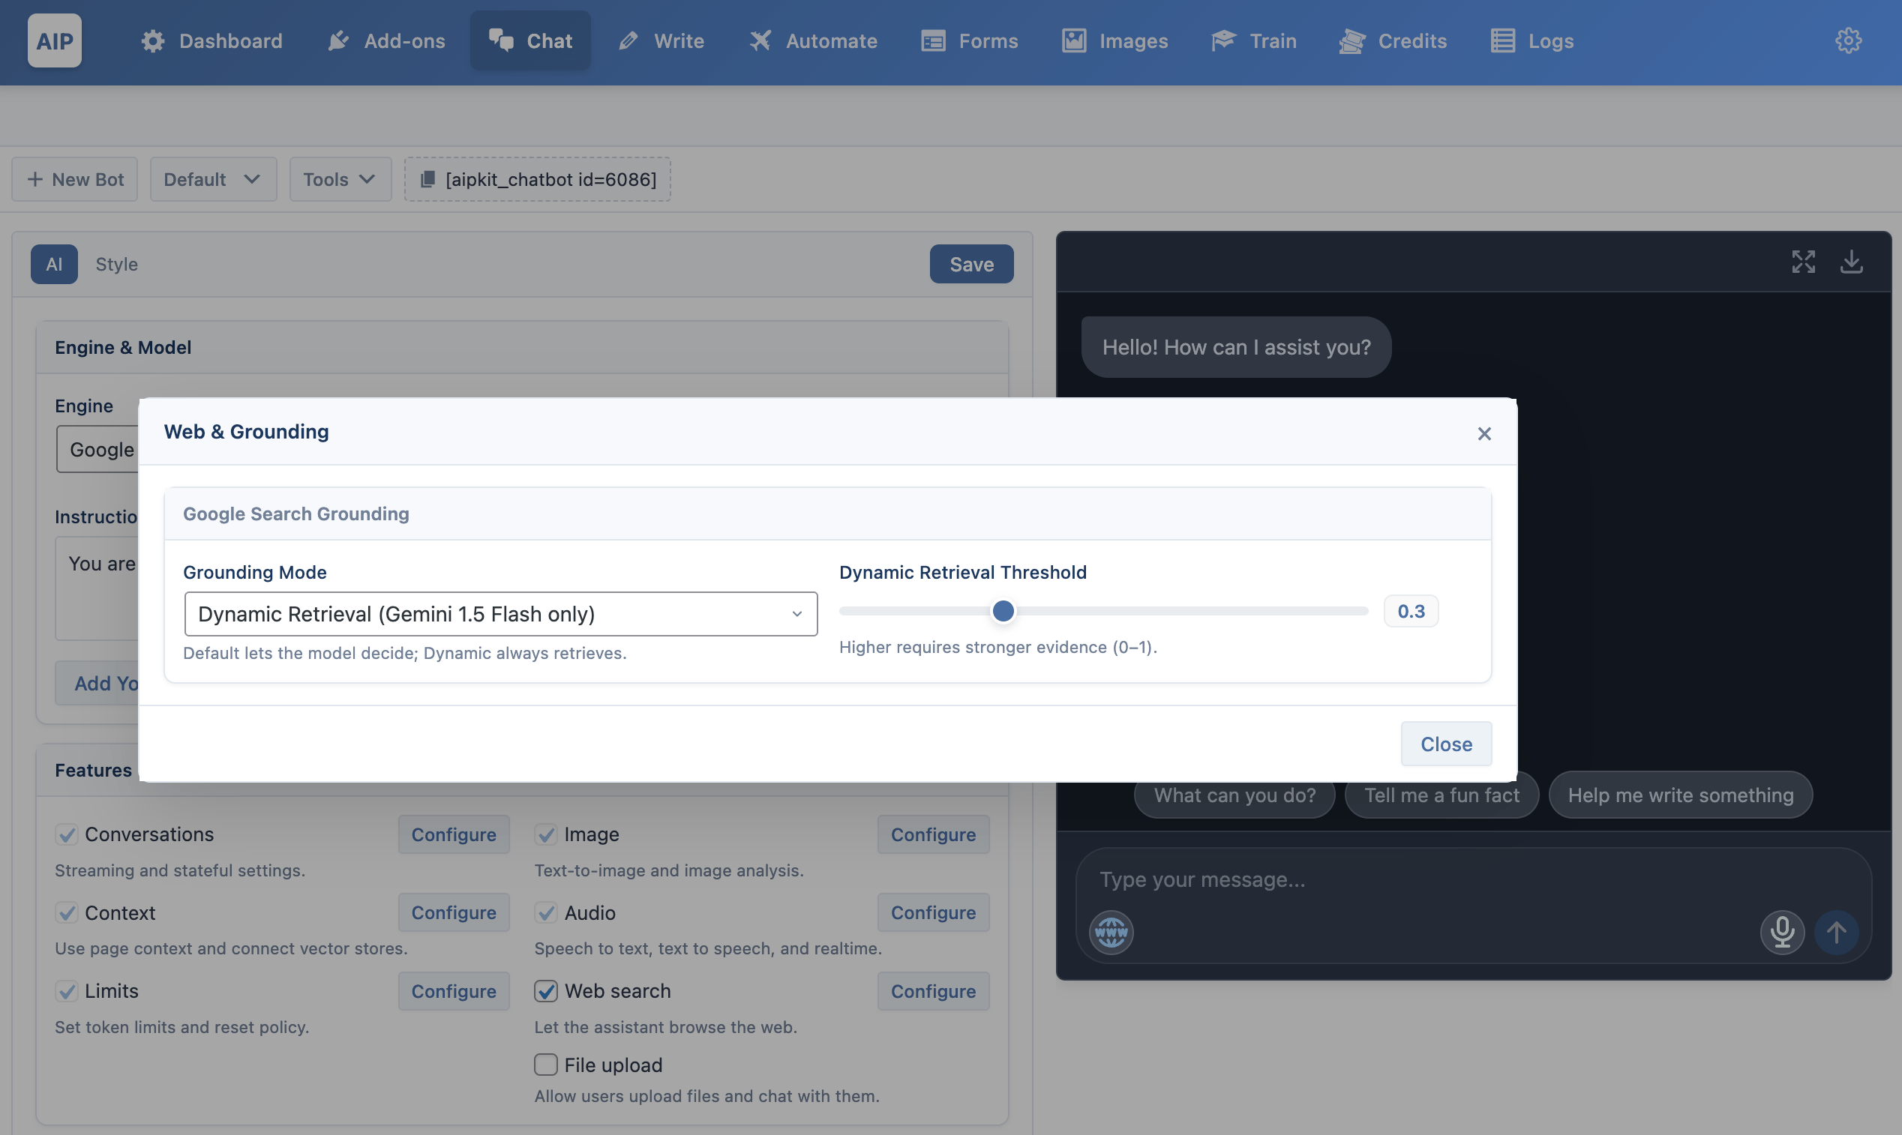Click the Dashboard gear icon
1902x1135 pixels.
153,41
